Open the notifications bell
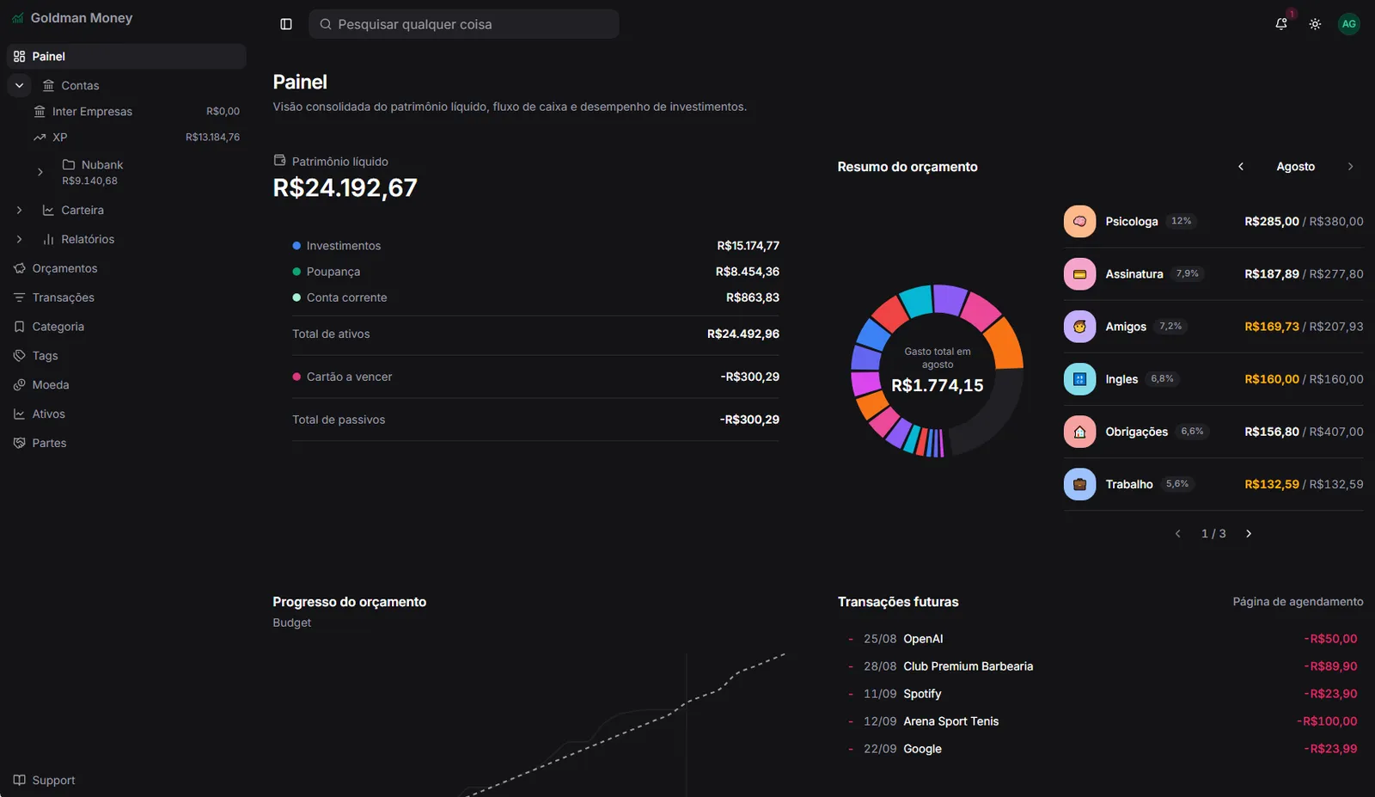The width and height of the screenshot is (1375, 797). click(1281, 24)
